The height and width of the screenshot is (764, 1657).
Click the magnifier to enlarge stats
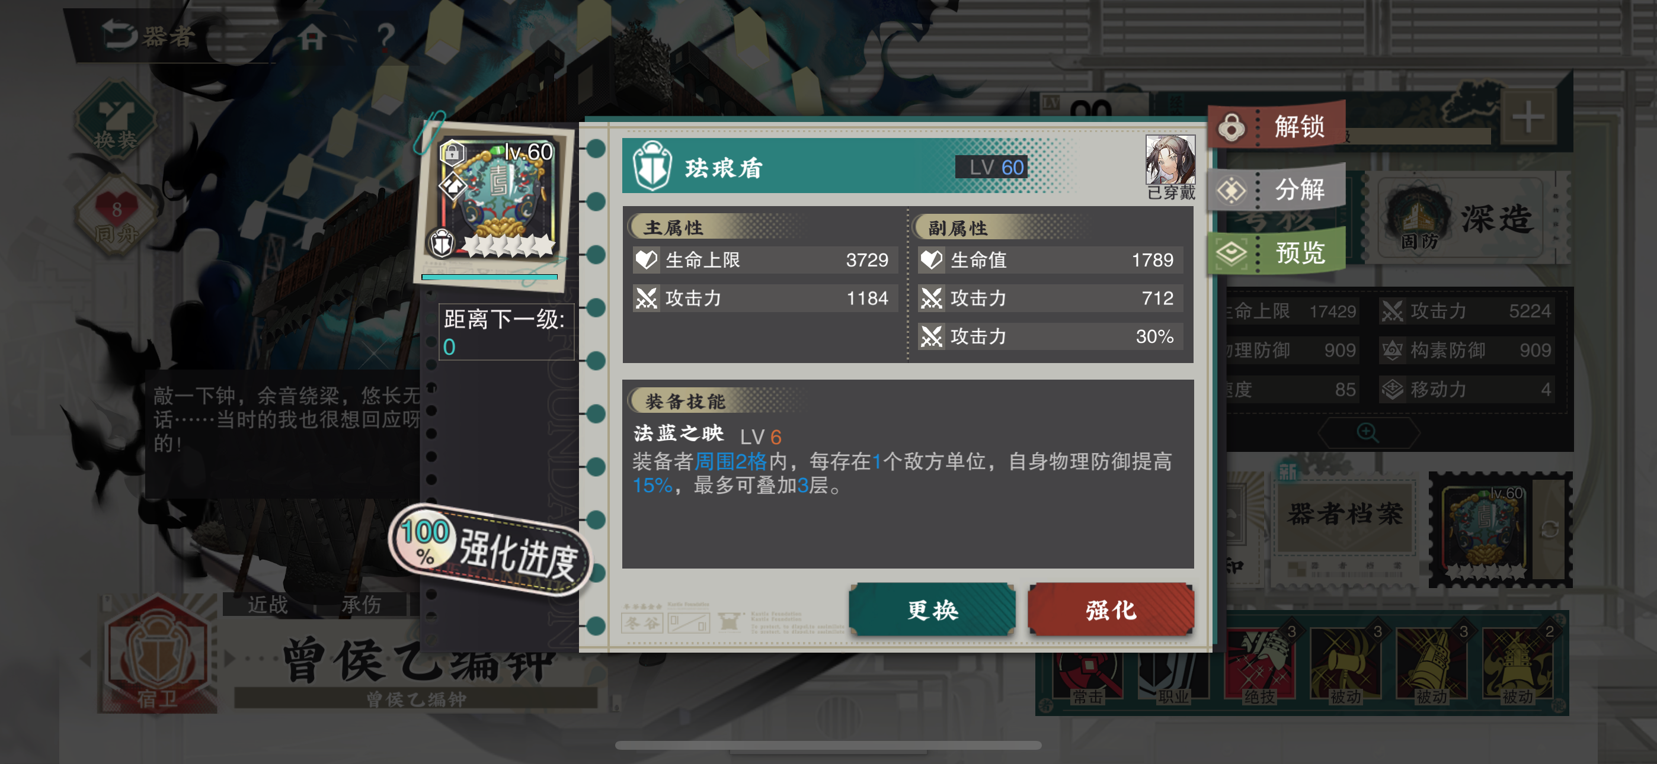(x=1367, y=433)
